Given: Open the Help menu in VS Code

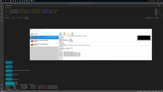Looking at the screenshot, I should click(x=29, y=3).
